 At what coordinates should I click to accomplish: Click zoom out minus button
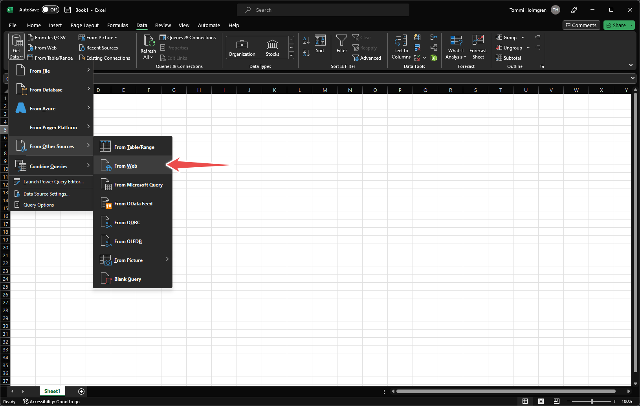tap(568, 401)
